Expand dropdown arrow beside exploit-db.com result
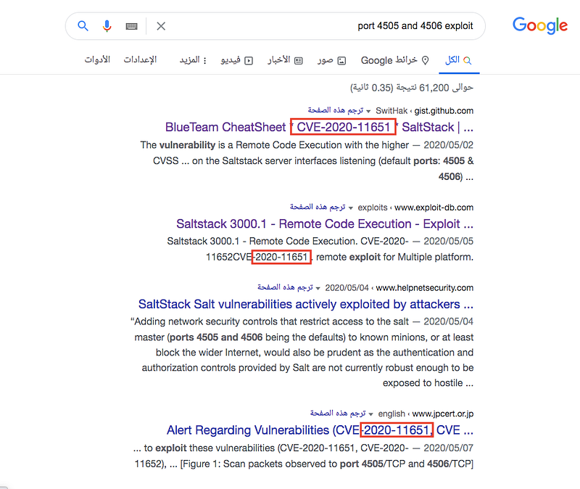 [x=351, y=207]
